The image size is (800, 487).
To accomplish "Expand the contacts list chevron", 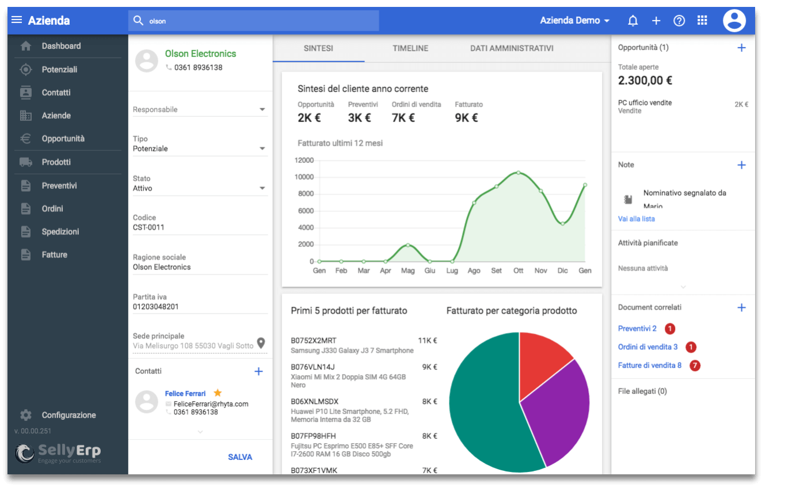I will (x=200, y=431).
